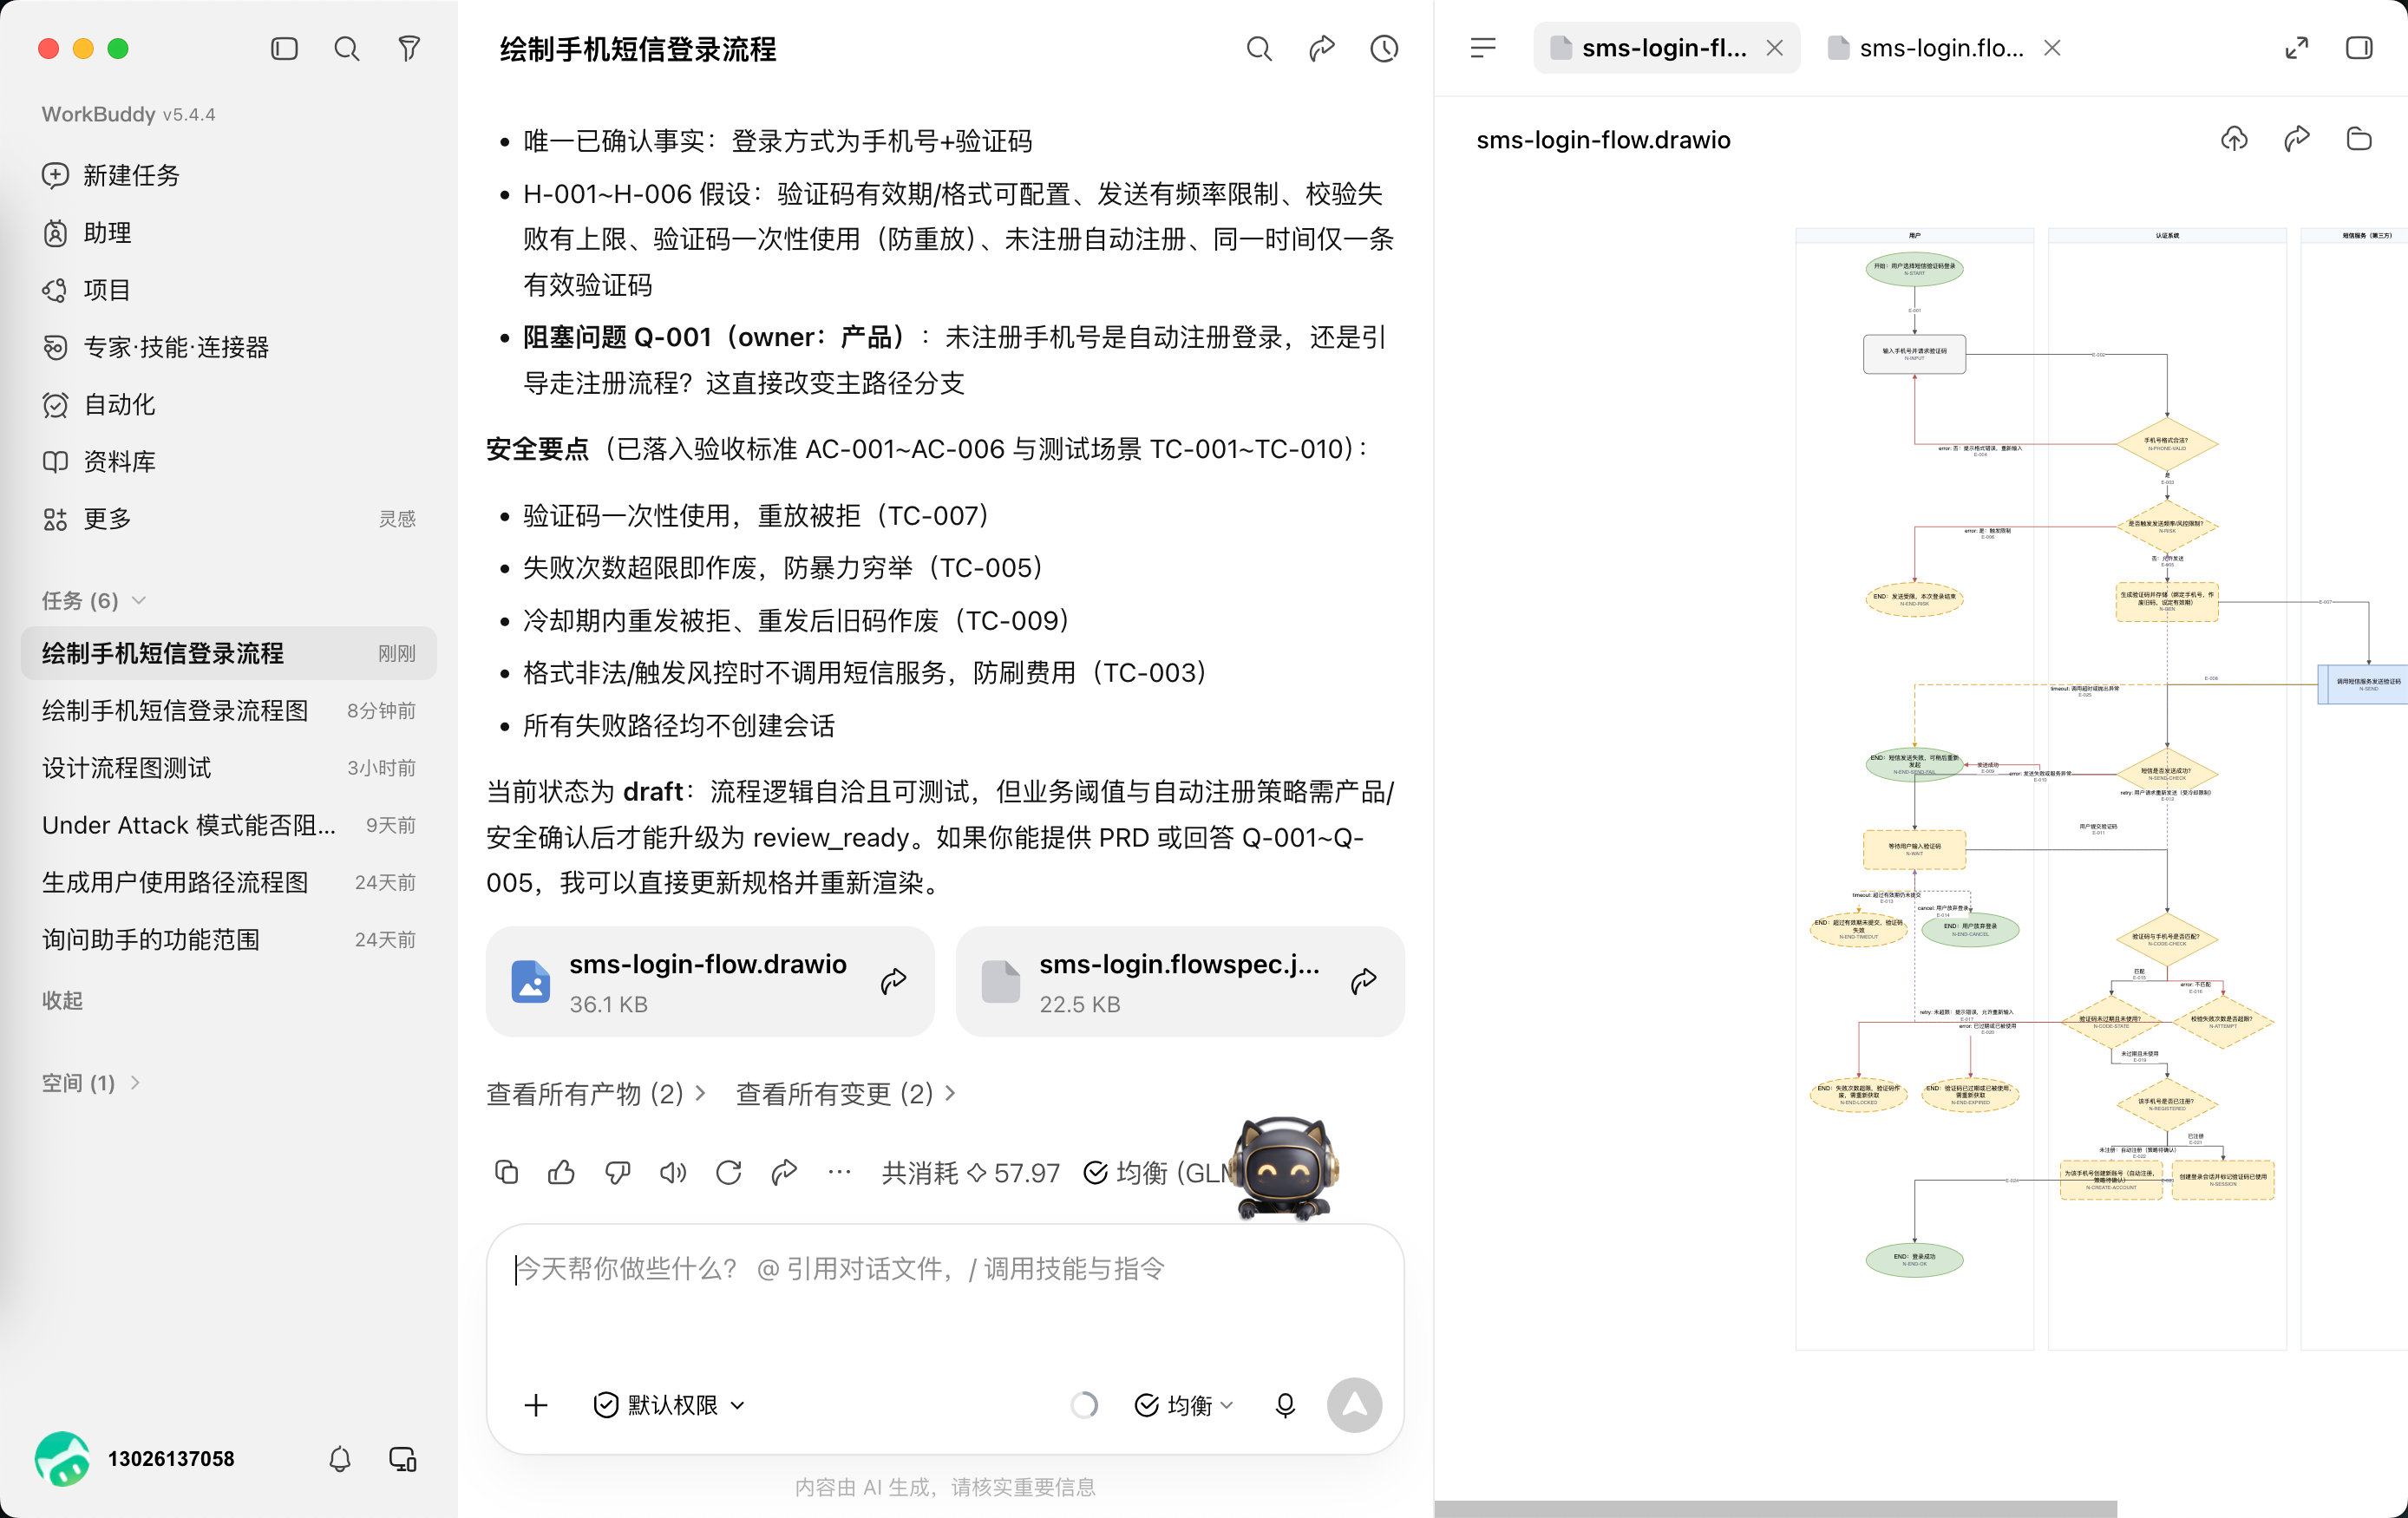
Task: Click the regenerate response icon
Action: click(x=729, y=1172)
